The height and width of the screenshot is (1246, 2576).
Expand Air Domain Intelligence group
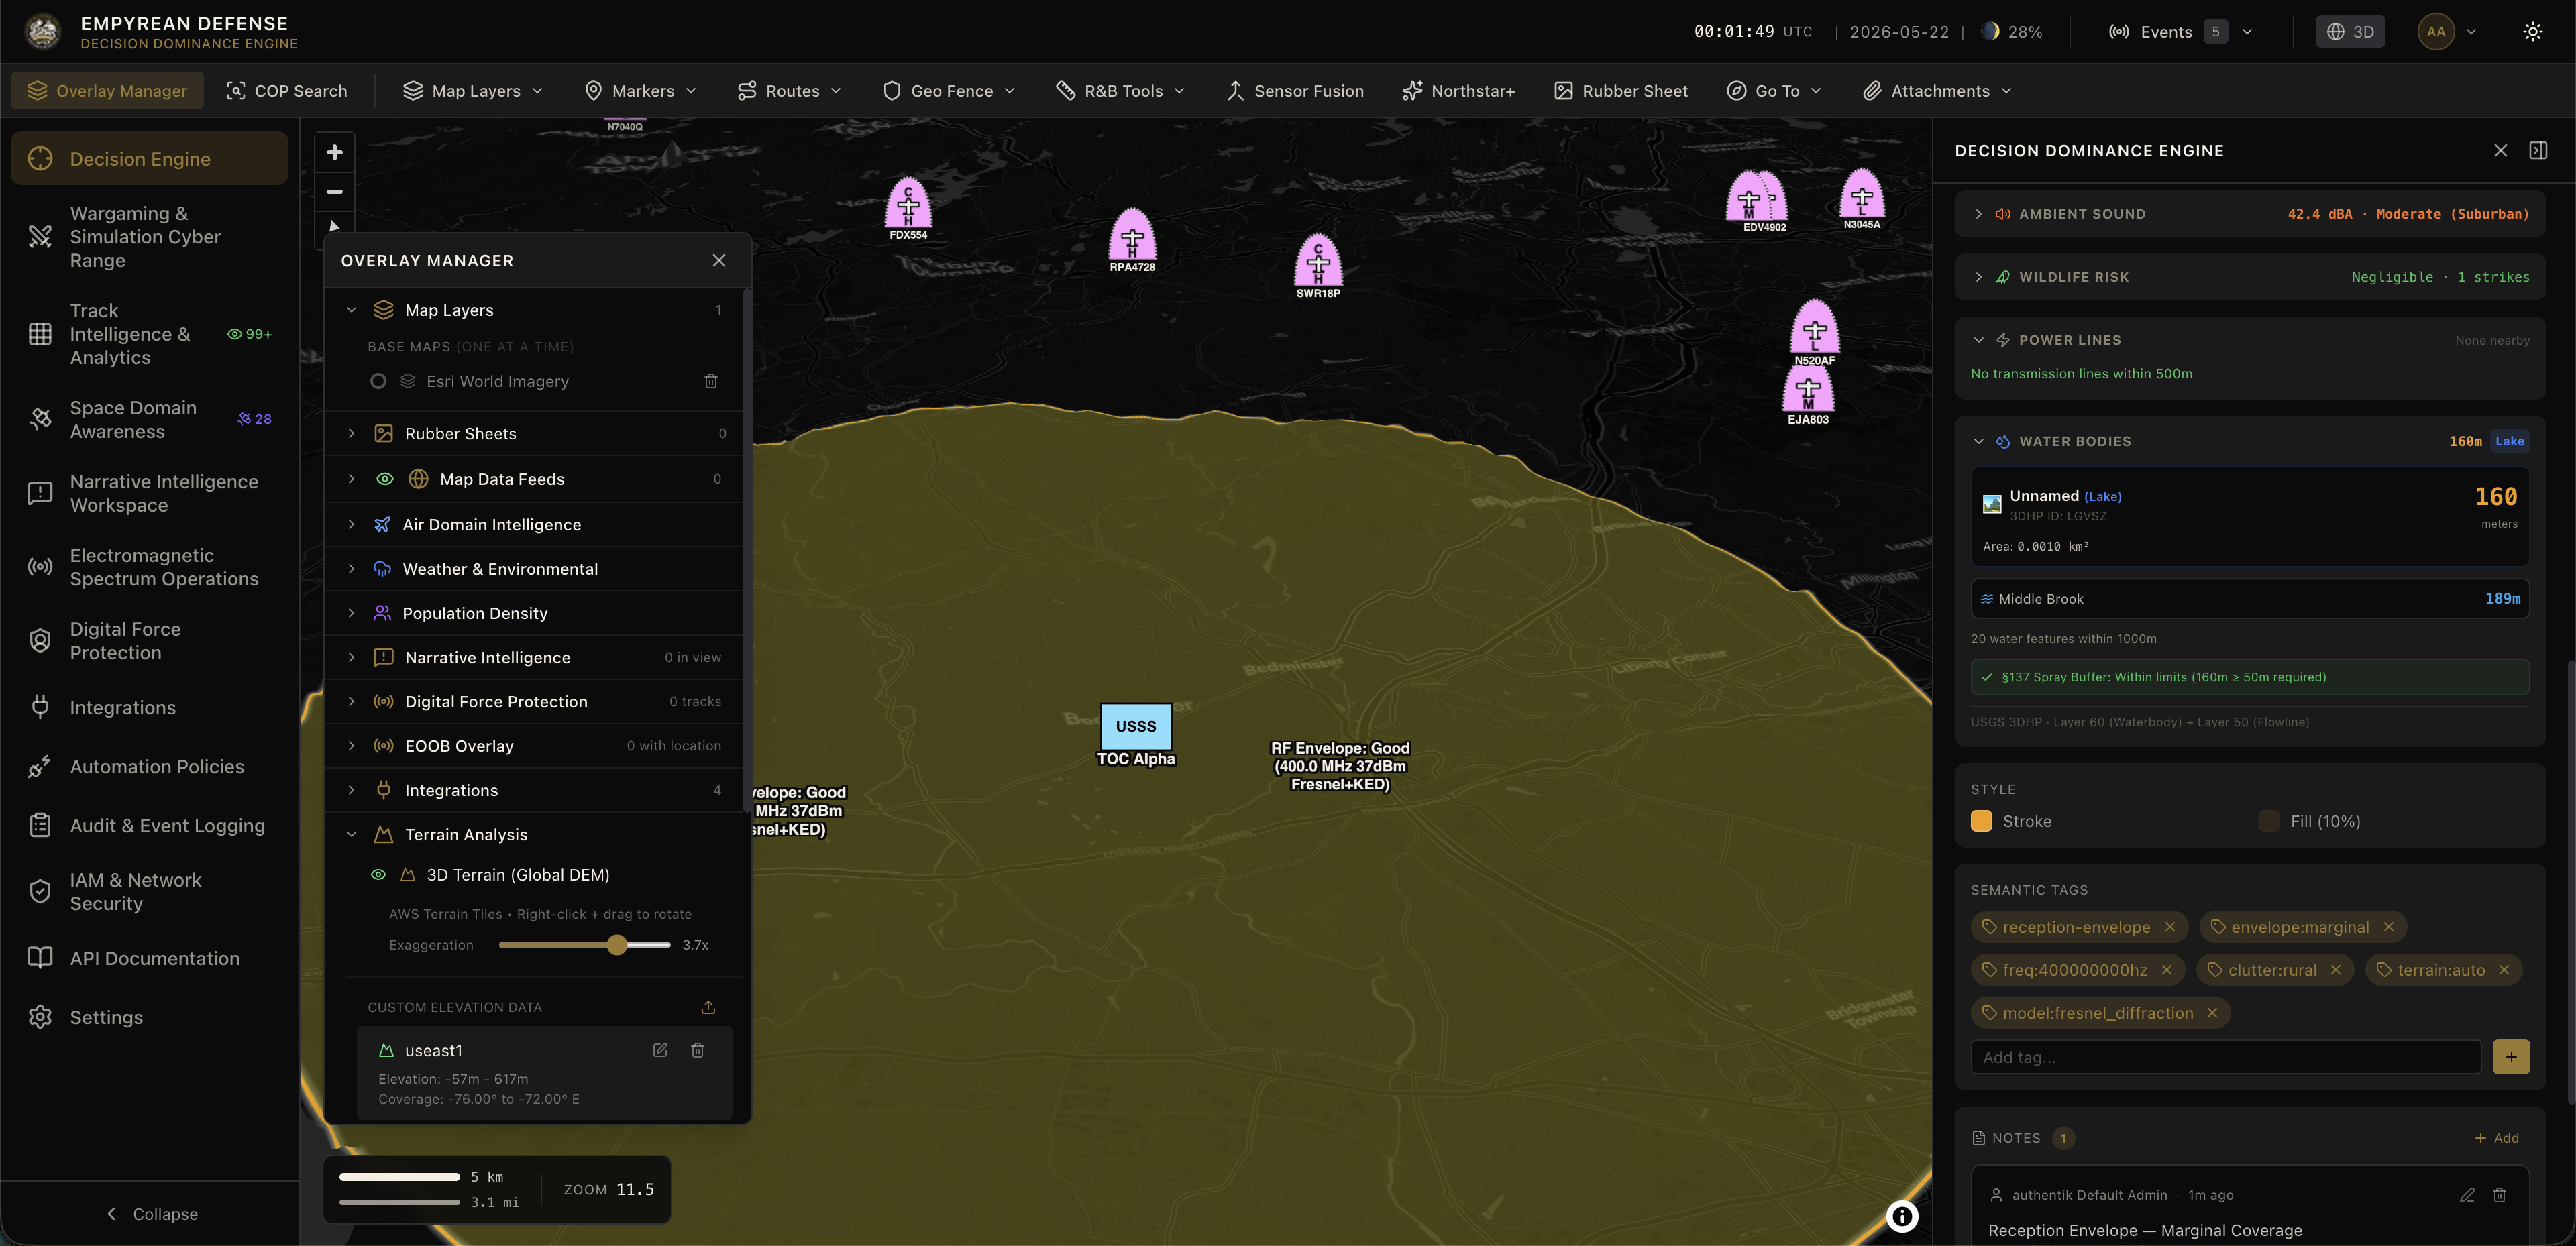pos(351,525)
